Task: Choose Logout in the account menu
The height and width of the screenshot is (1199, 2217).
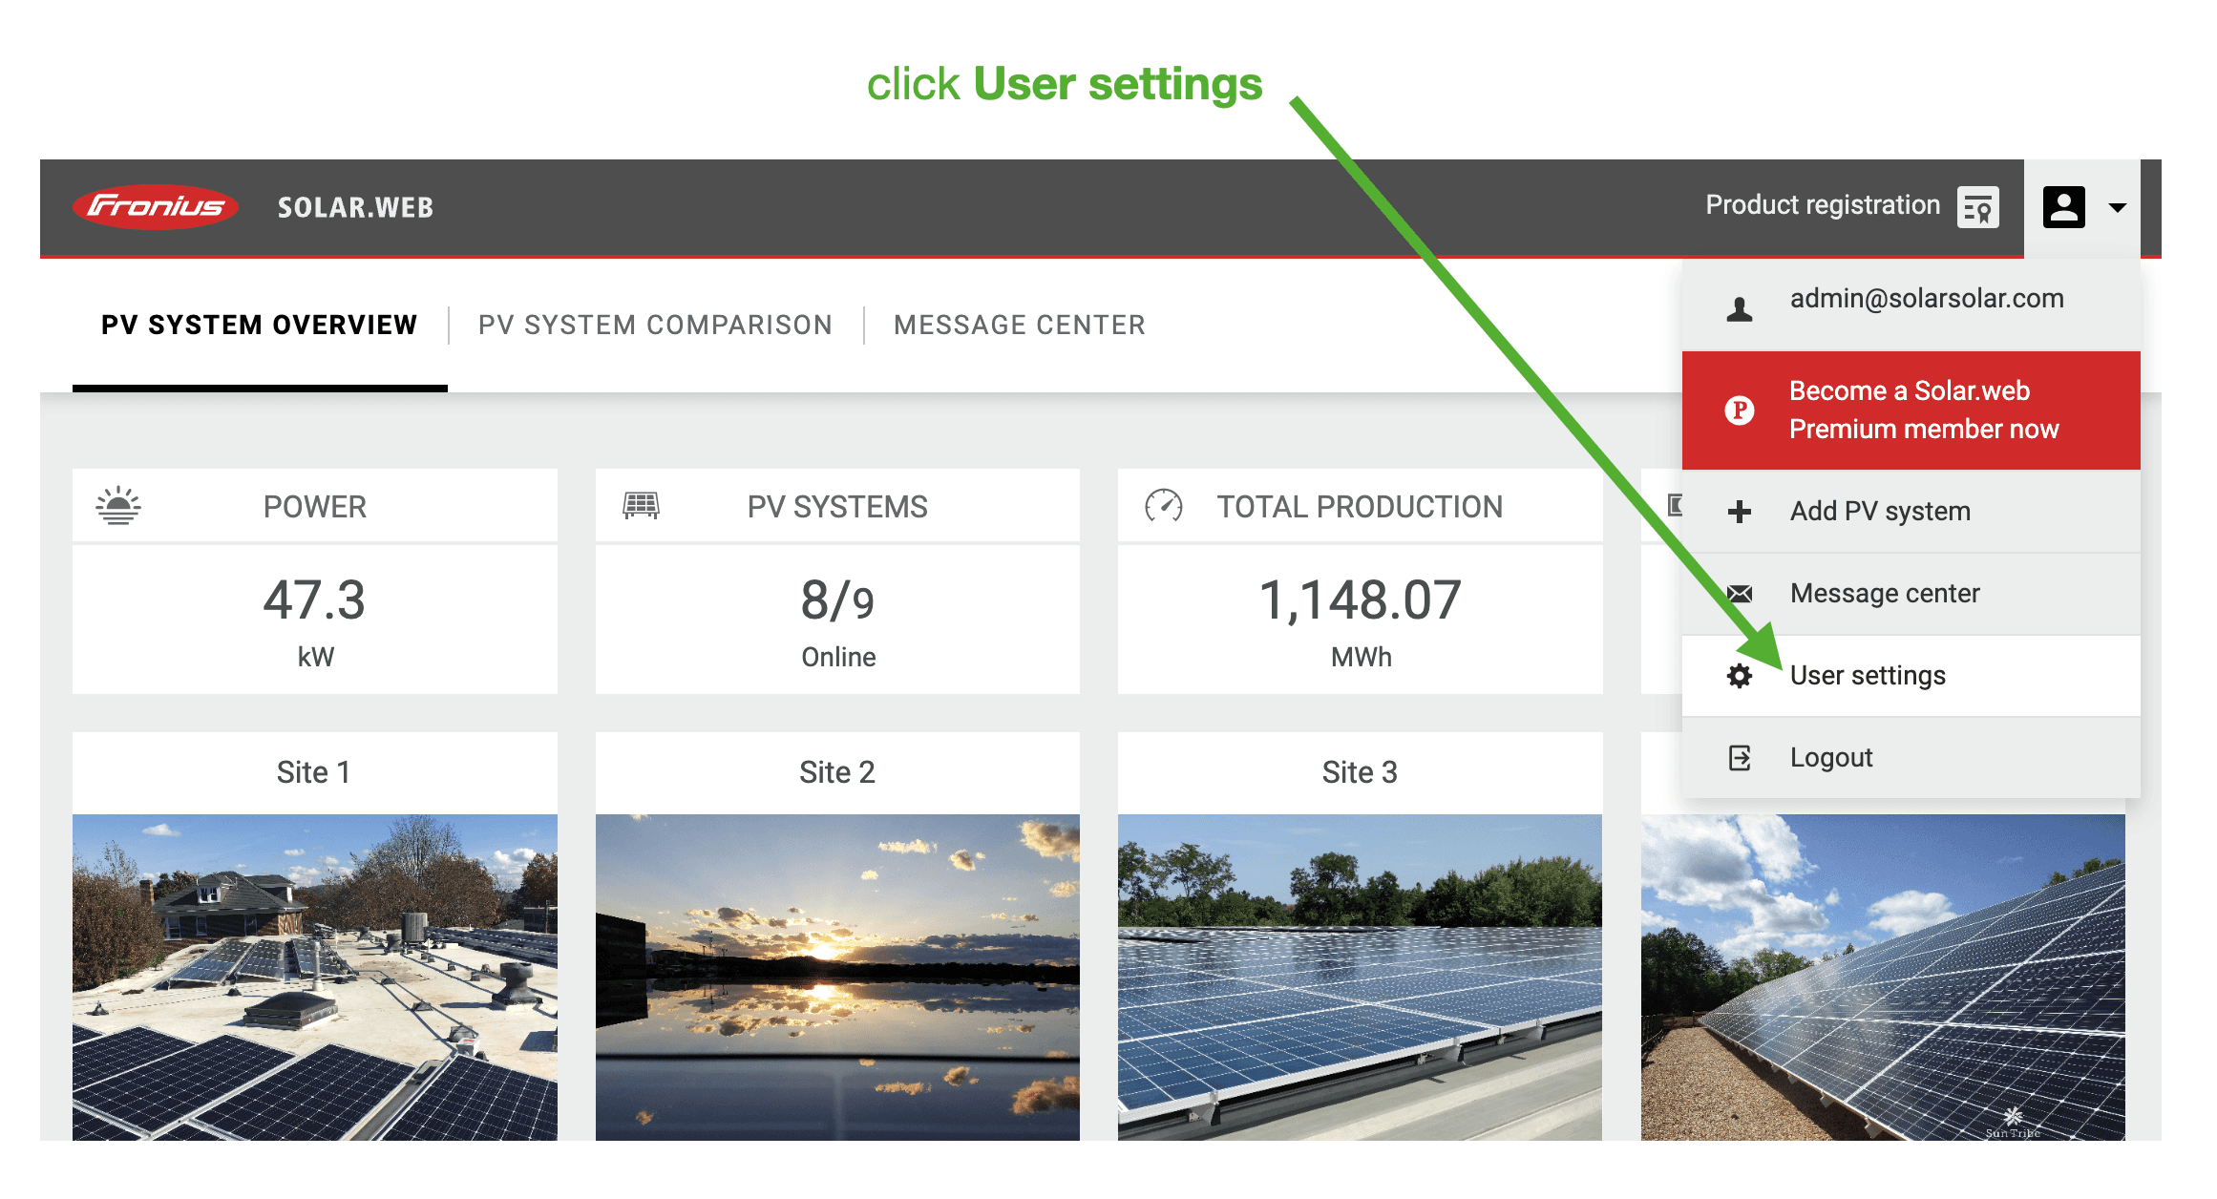Action: (1830, 758)
